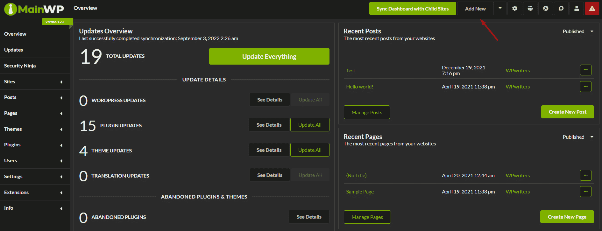Expand the Extensions sidebar submenu arrow

tap(61, 193)
